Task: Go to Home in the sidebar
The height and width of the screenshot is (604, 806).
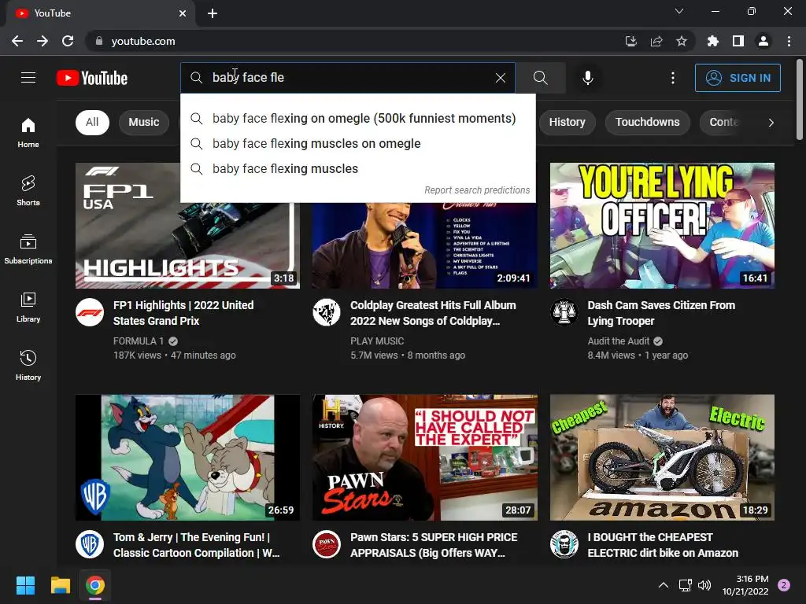Action: coord(28,132)
